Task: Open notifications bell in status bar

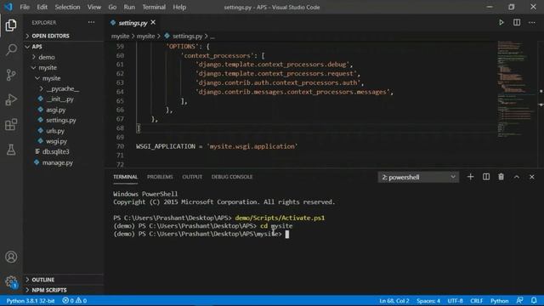Action: [x=534, y=300]
